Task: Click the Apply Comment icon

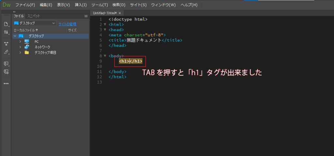Action: tap(6, 64)
